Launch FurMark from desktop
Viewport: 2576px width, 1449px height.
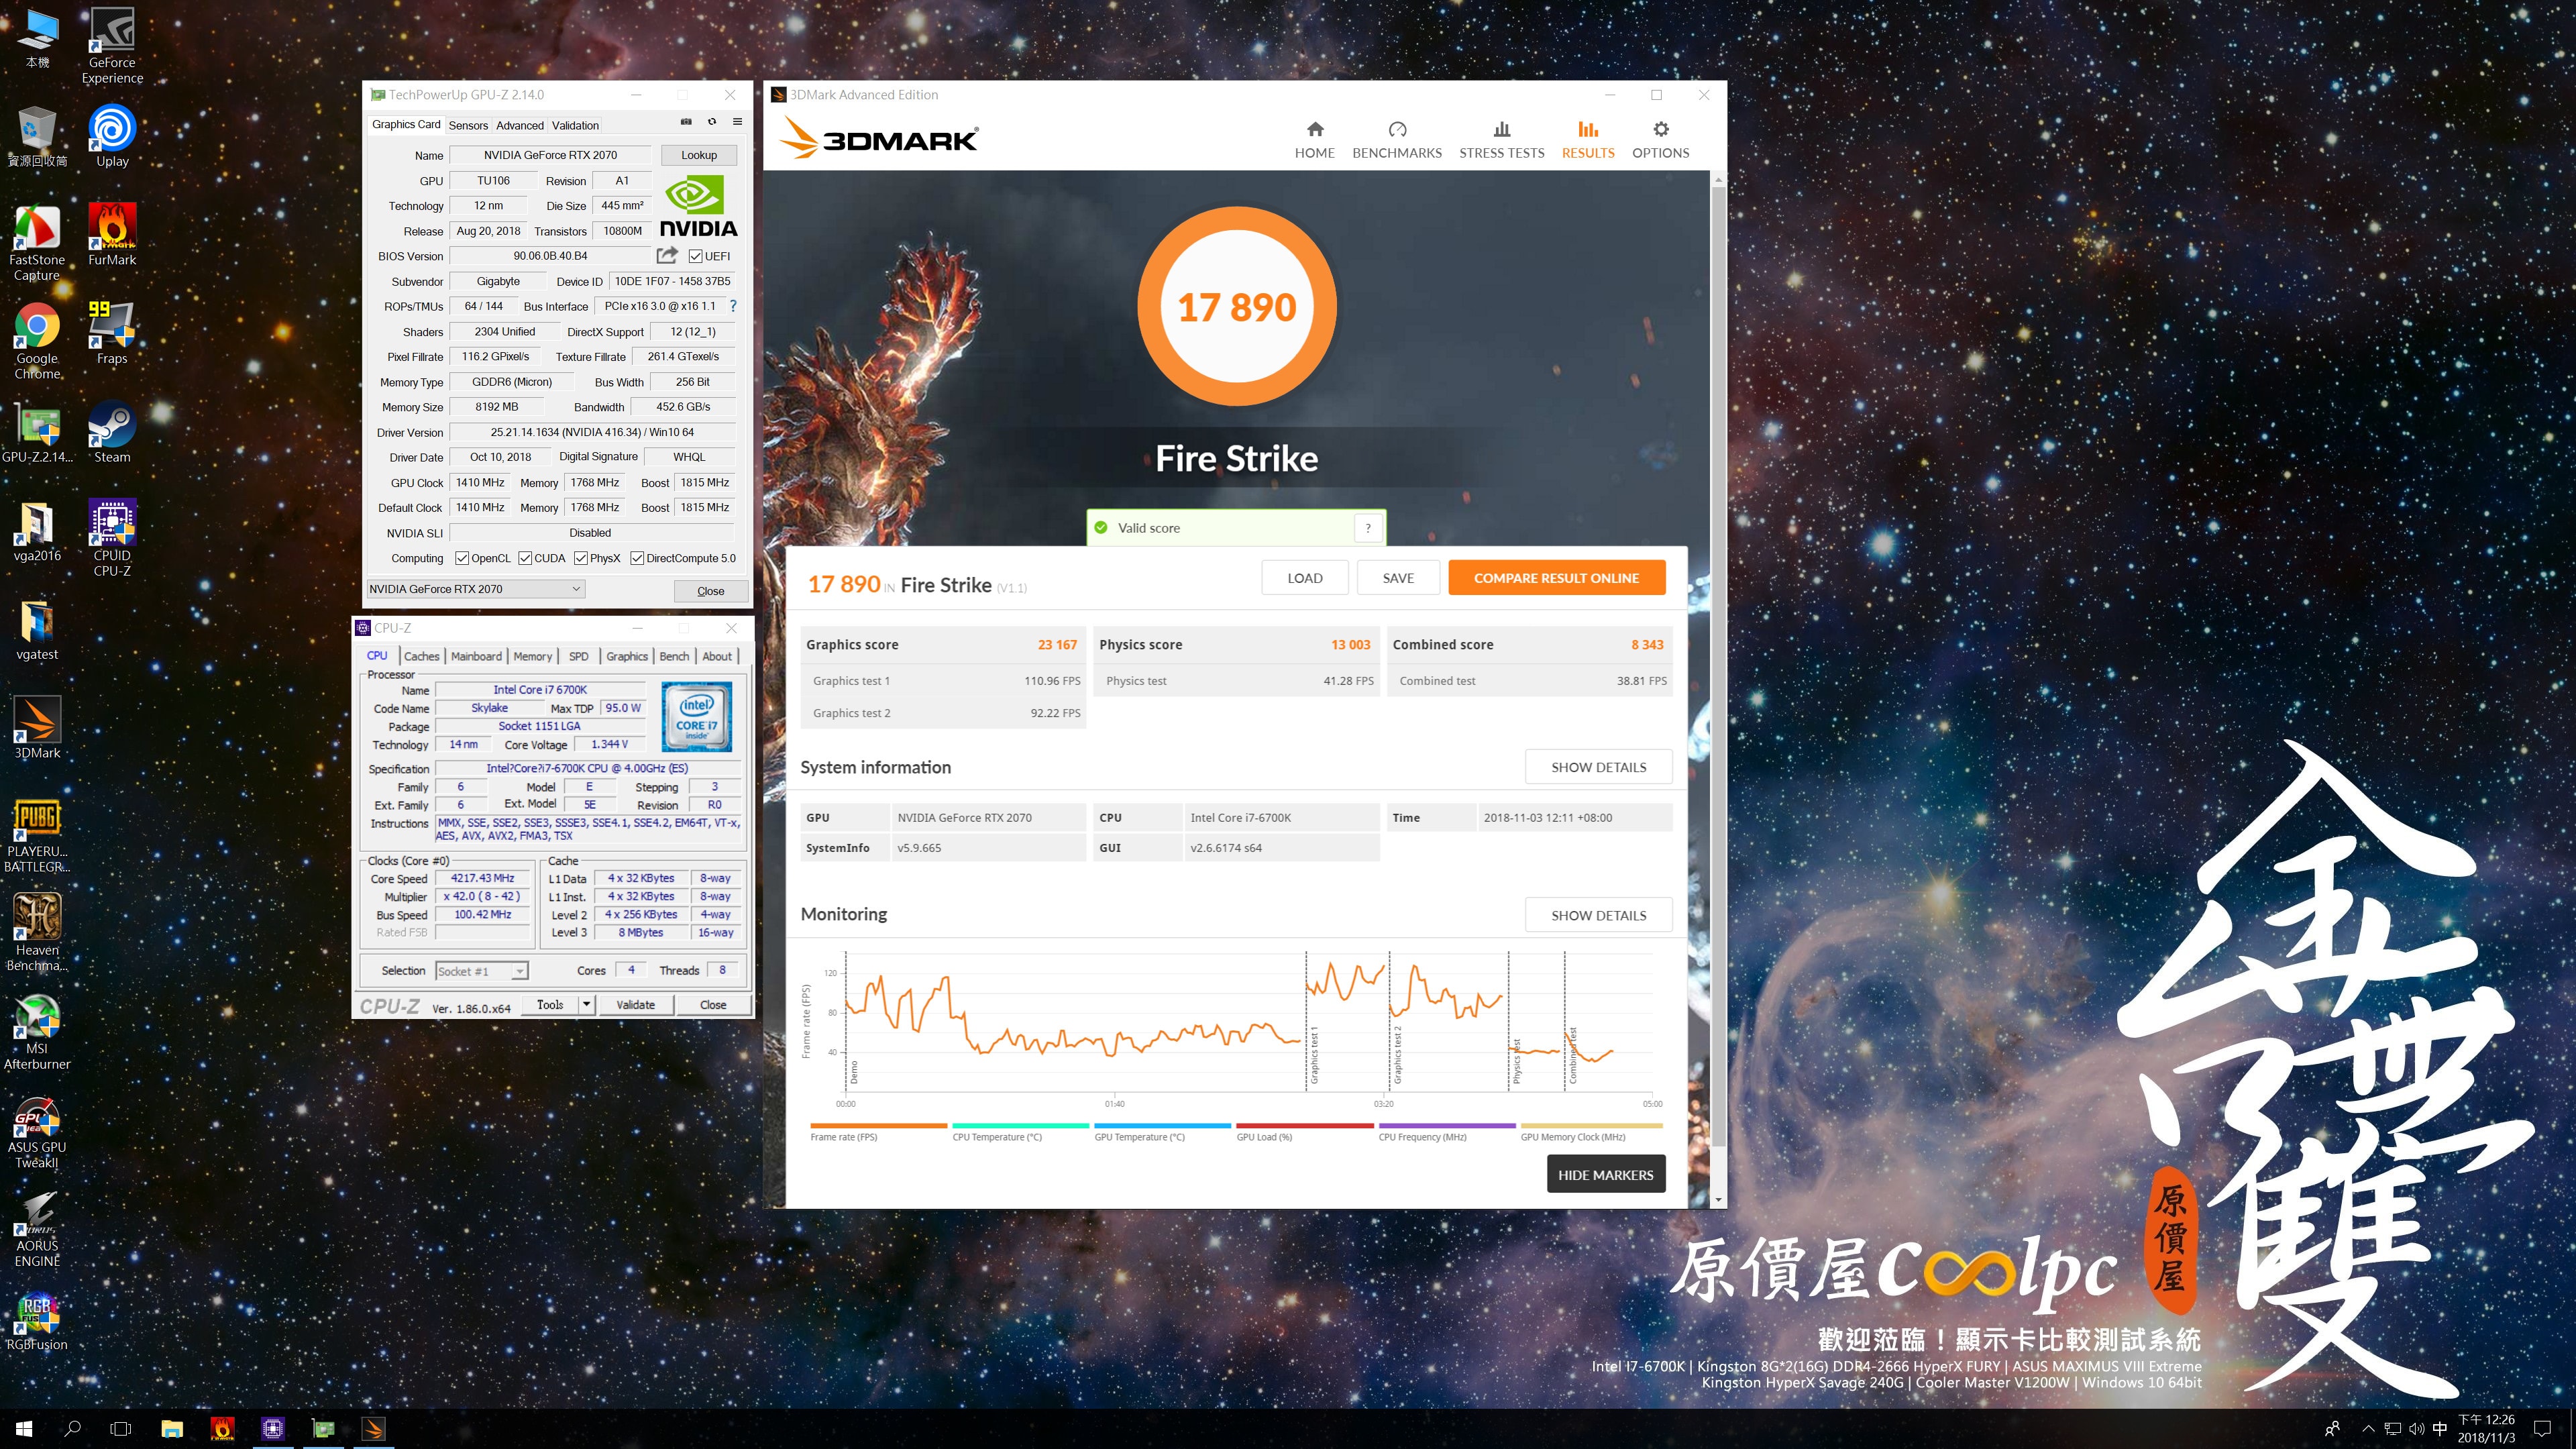tap(112, 234)
